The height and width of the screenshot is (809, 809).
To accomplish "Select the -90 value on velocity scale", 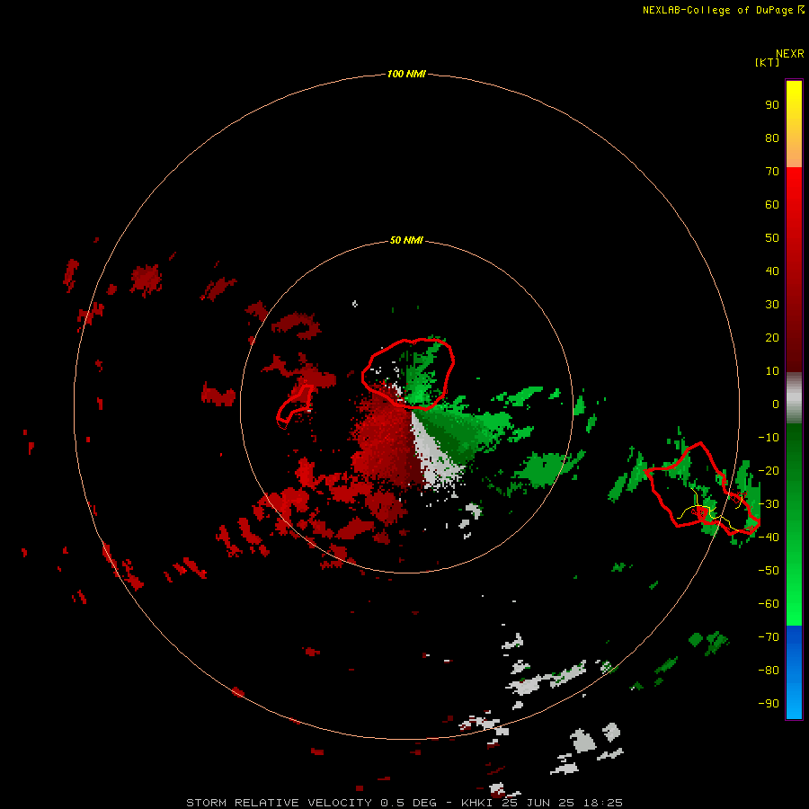I will click(x=769, y=704).
